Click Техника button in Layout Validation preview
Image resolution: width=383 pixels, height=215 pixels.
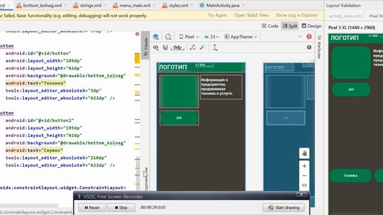(x=351, y=176)
